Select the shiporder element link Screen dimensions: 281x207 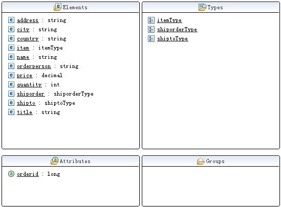pyautogui.click(x=31, y=94)
